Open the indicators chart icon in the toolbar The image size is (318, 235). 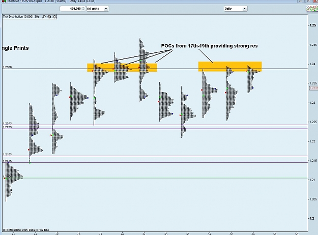click(x=312, y=9)
